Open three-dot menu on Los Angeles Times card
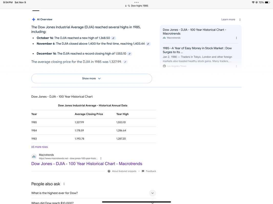Image resolution: width=273 pixels, height=204 pixels. click(236, 66)
